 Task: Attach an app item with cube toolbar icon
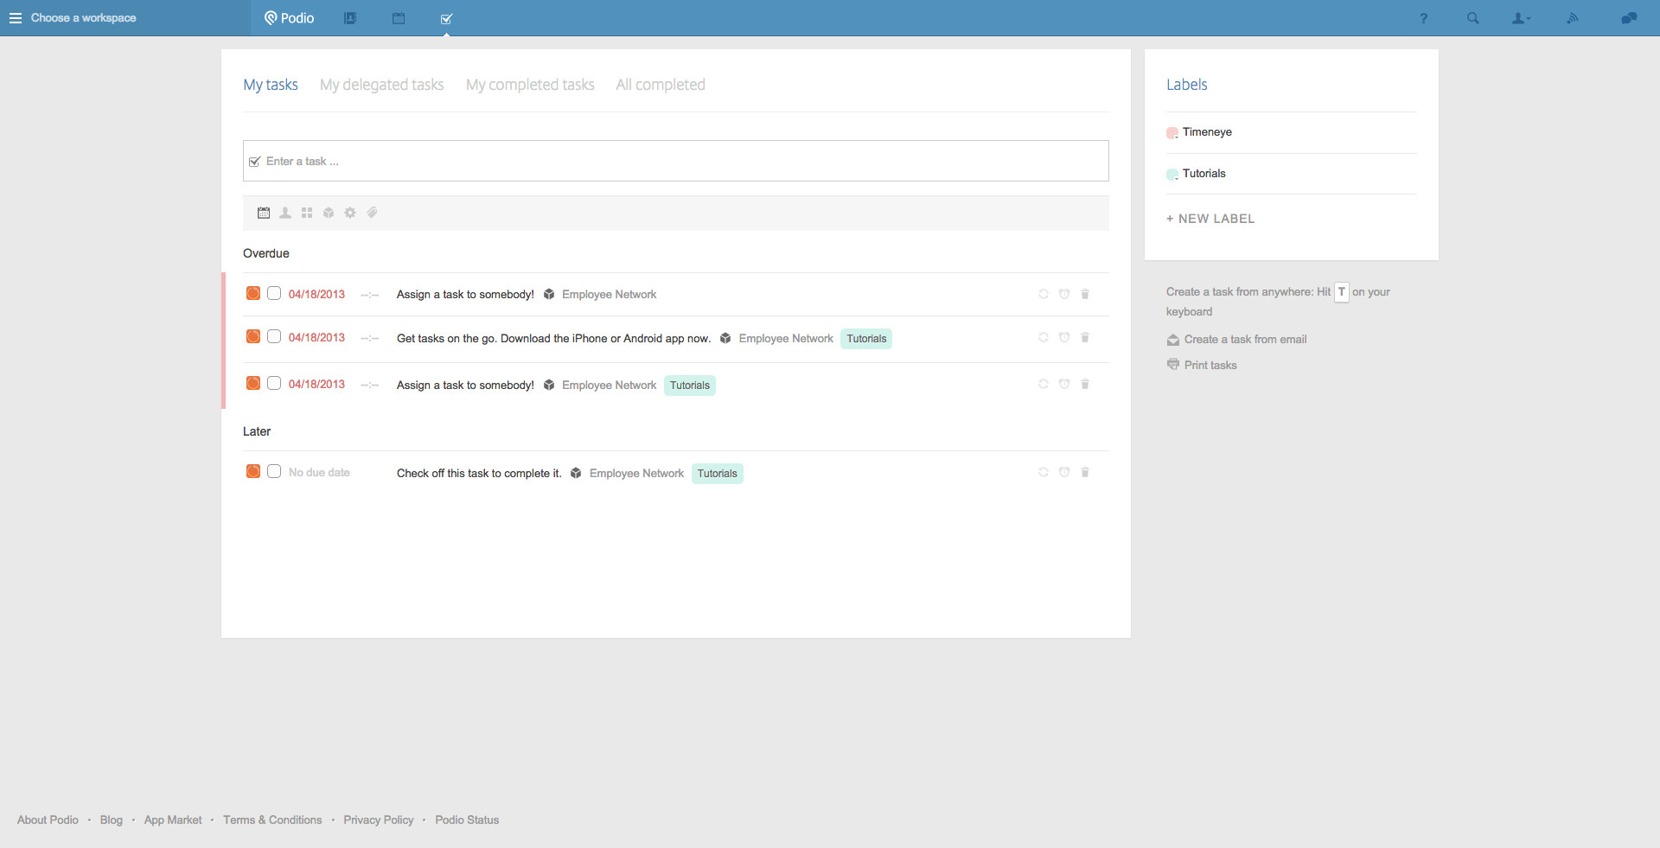(329, 213)
